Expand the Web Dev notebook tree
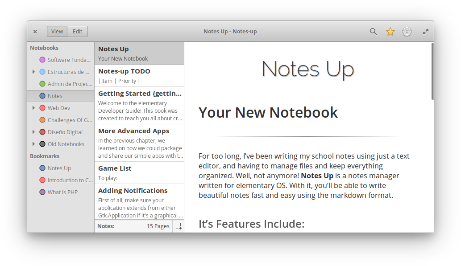This screenshot has height=266, width=461. [33, 108]
